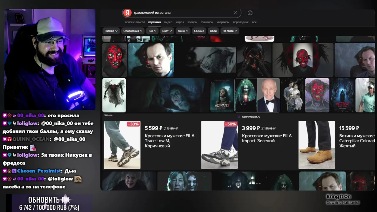Click the 15 599 ₽ price
Viewport: 377px width, 212px height.
click(x=349, y=128)
